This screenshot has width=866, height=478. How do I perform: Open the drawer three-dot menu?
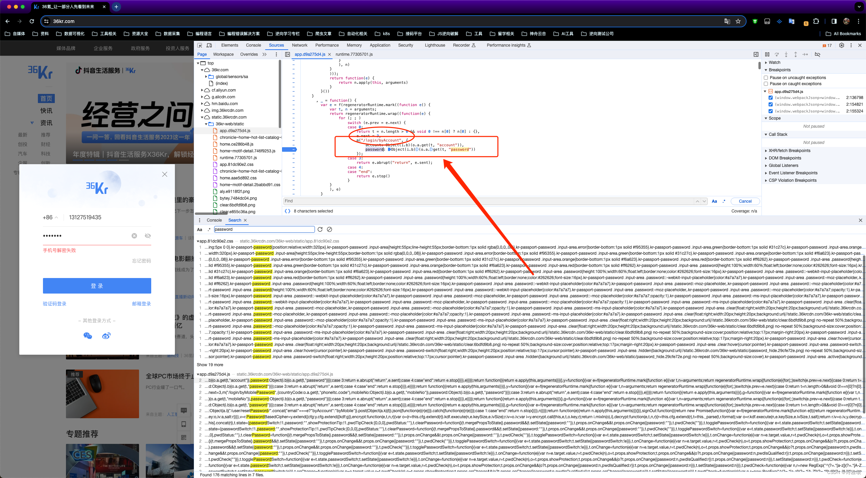pos(200,220)
